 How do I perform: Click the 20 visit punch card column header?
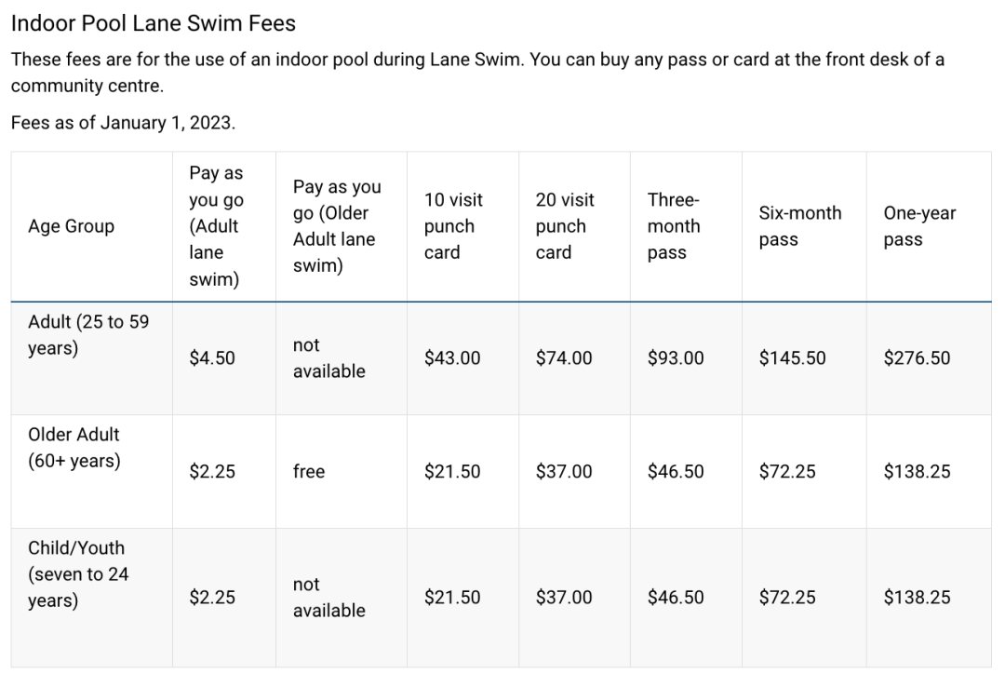tap(565, 226)
